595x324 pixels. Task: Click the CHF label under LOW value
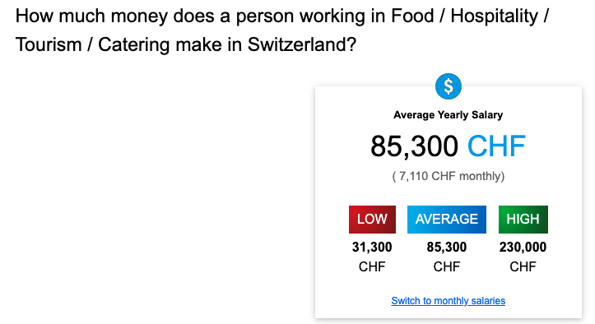[x=372, y=266]
